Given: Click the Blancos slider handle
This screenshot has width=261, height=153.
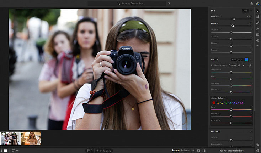Looking at the screenshot, I should click(231, 46).
